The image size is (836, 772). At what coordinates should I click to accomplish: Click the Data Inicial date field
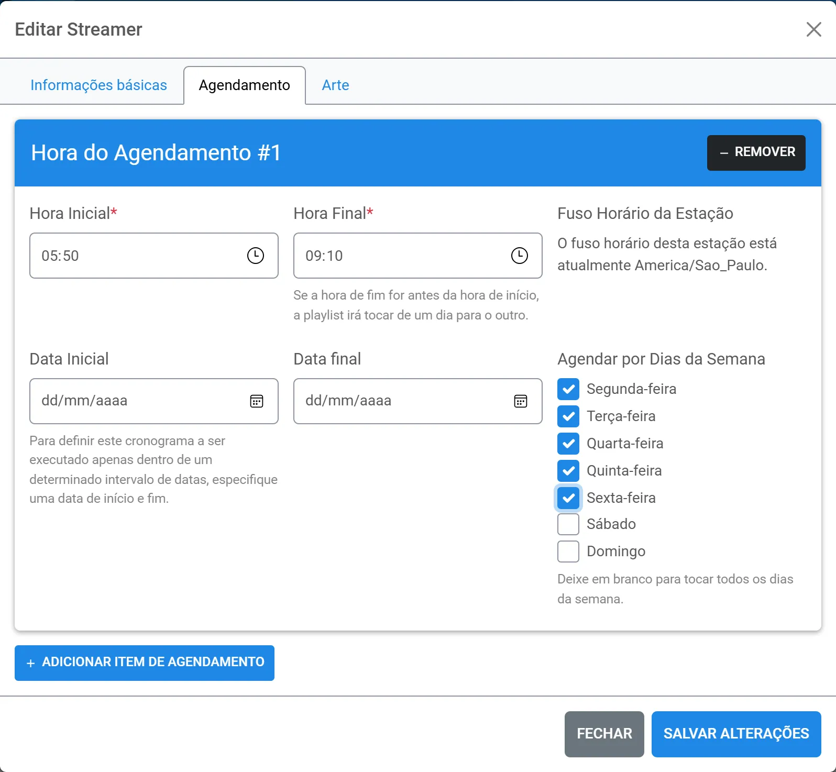tap(154, 401)
